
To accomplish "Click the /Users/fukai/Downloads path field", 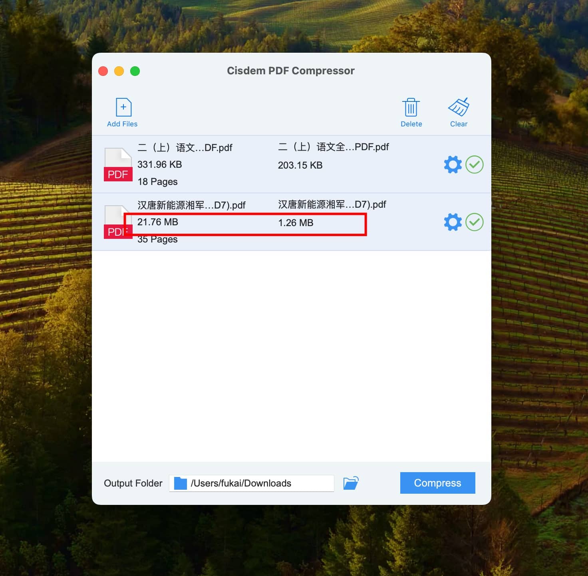I will [252, 483].
